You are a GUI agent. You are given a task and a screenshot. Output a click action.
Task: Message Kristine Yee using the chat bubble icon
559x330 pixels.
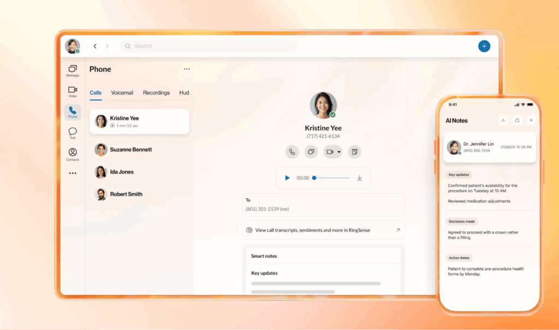[311, 152]
